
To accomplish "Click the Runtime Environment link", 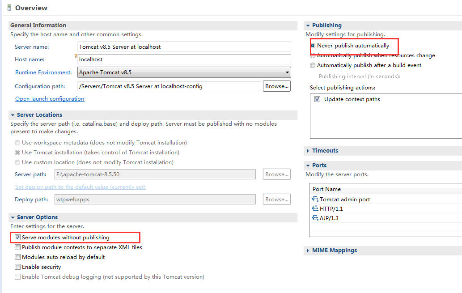I will tap(43, 72).
